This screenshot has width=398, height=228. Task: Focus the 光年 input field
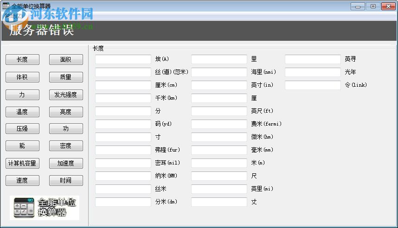coord(313,72)
